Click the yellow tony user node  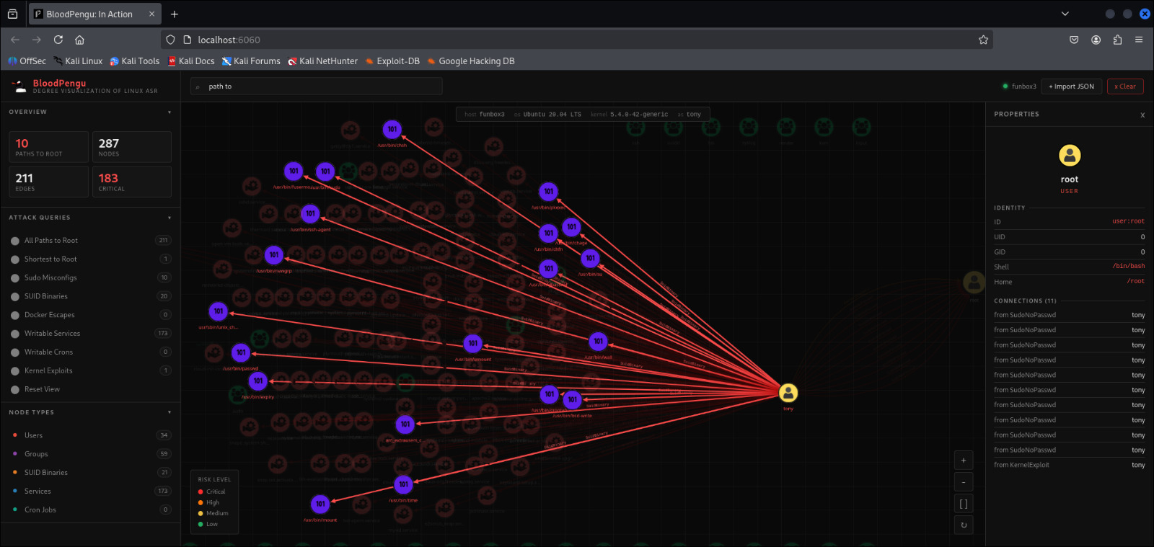click(788, 393)
